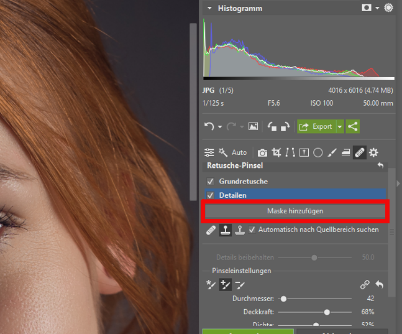Select the Retusche-Pinsel bandage tool
The height and width of the screenshot is (334, 402).
[360, 152]
